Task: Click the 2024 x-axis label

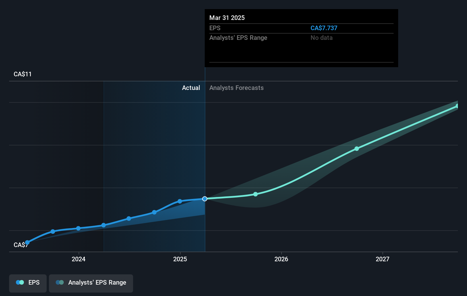Action: click(x=78, y=259)
